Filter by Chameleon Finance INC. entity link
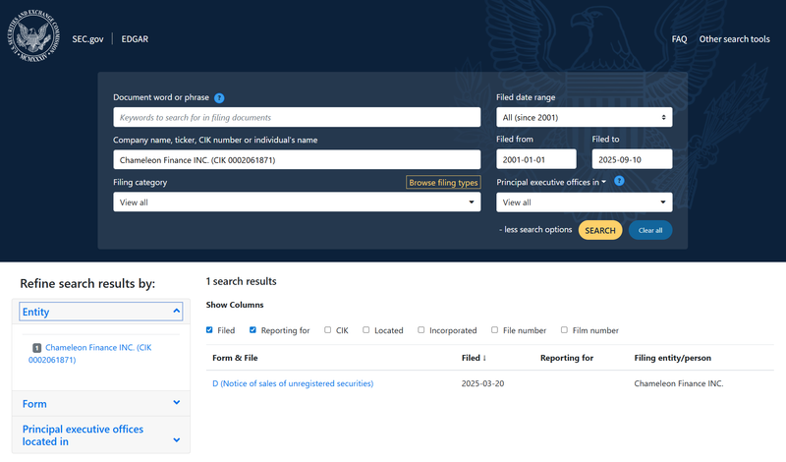The height and width of the screenshot is (462, 786). (89, 354)
